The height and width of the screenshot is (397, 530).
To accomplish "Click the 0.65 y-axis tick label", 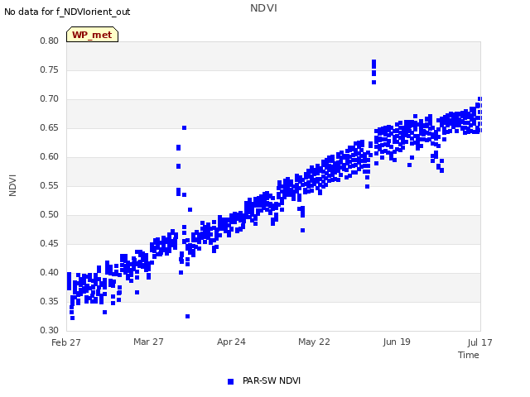I will coord(50,128).
